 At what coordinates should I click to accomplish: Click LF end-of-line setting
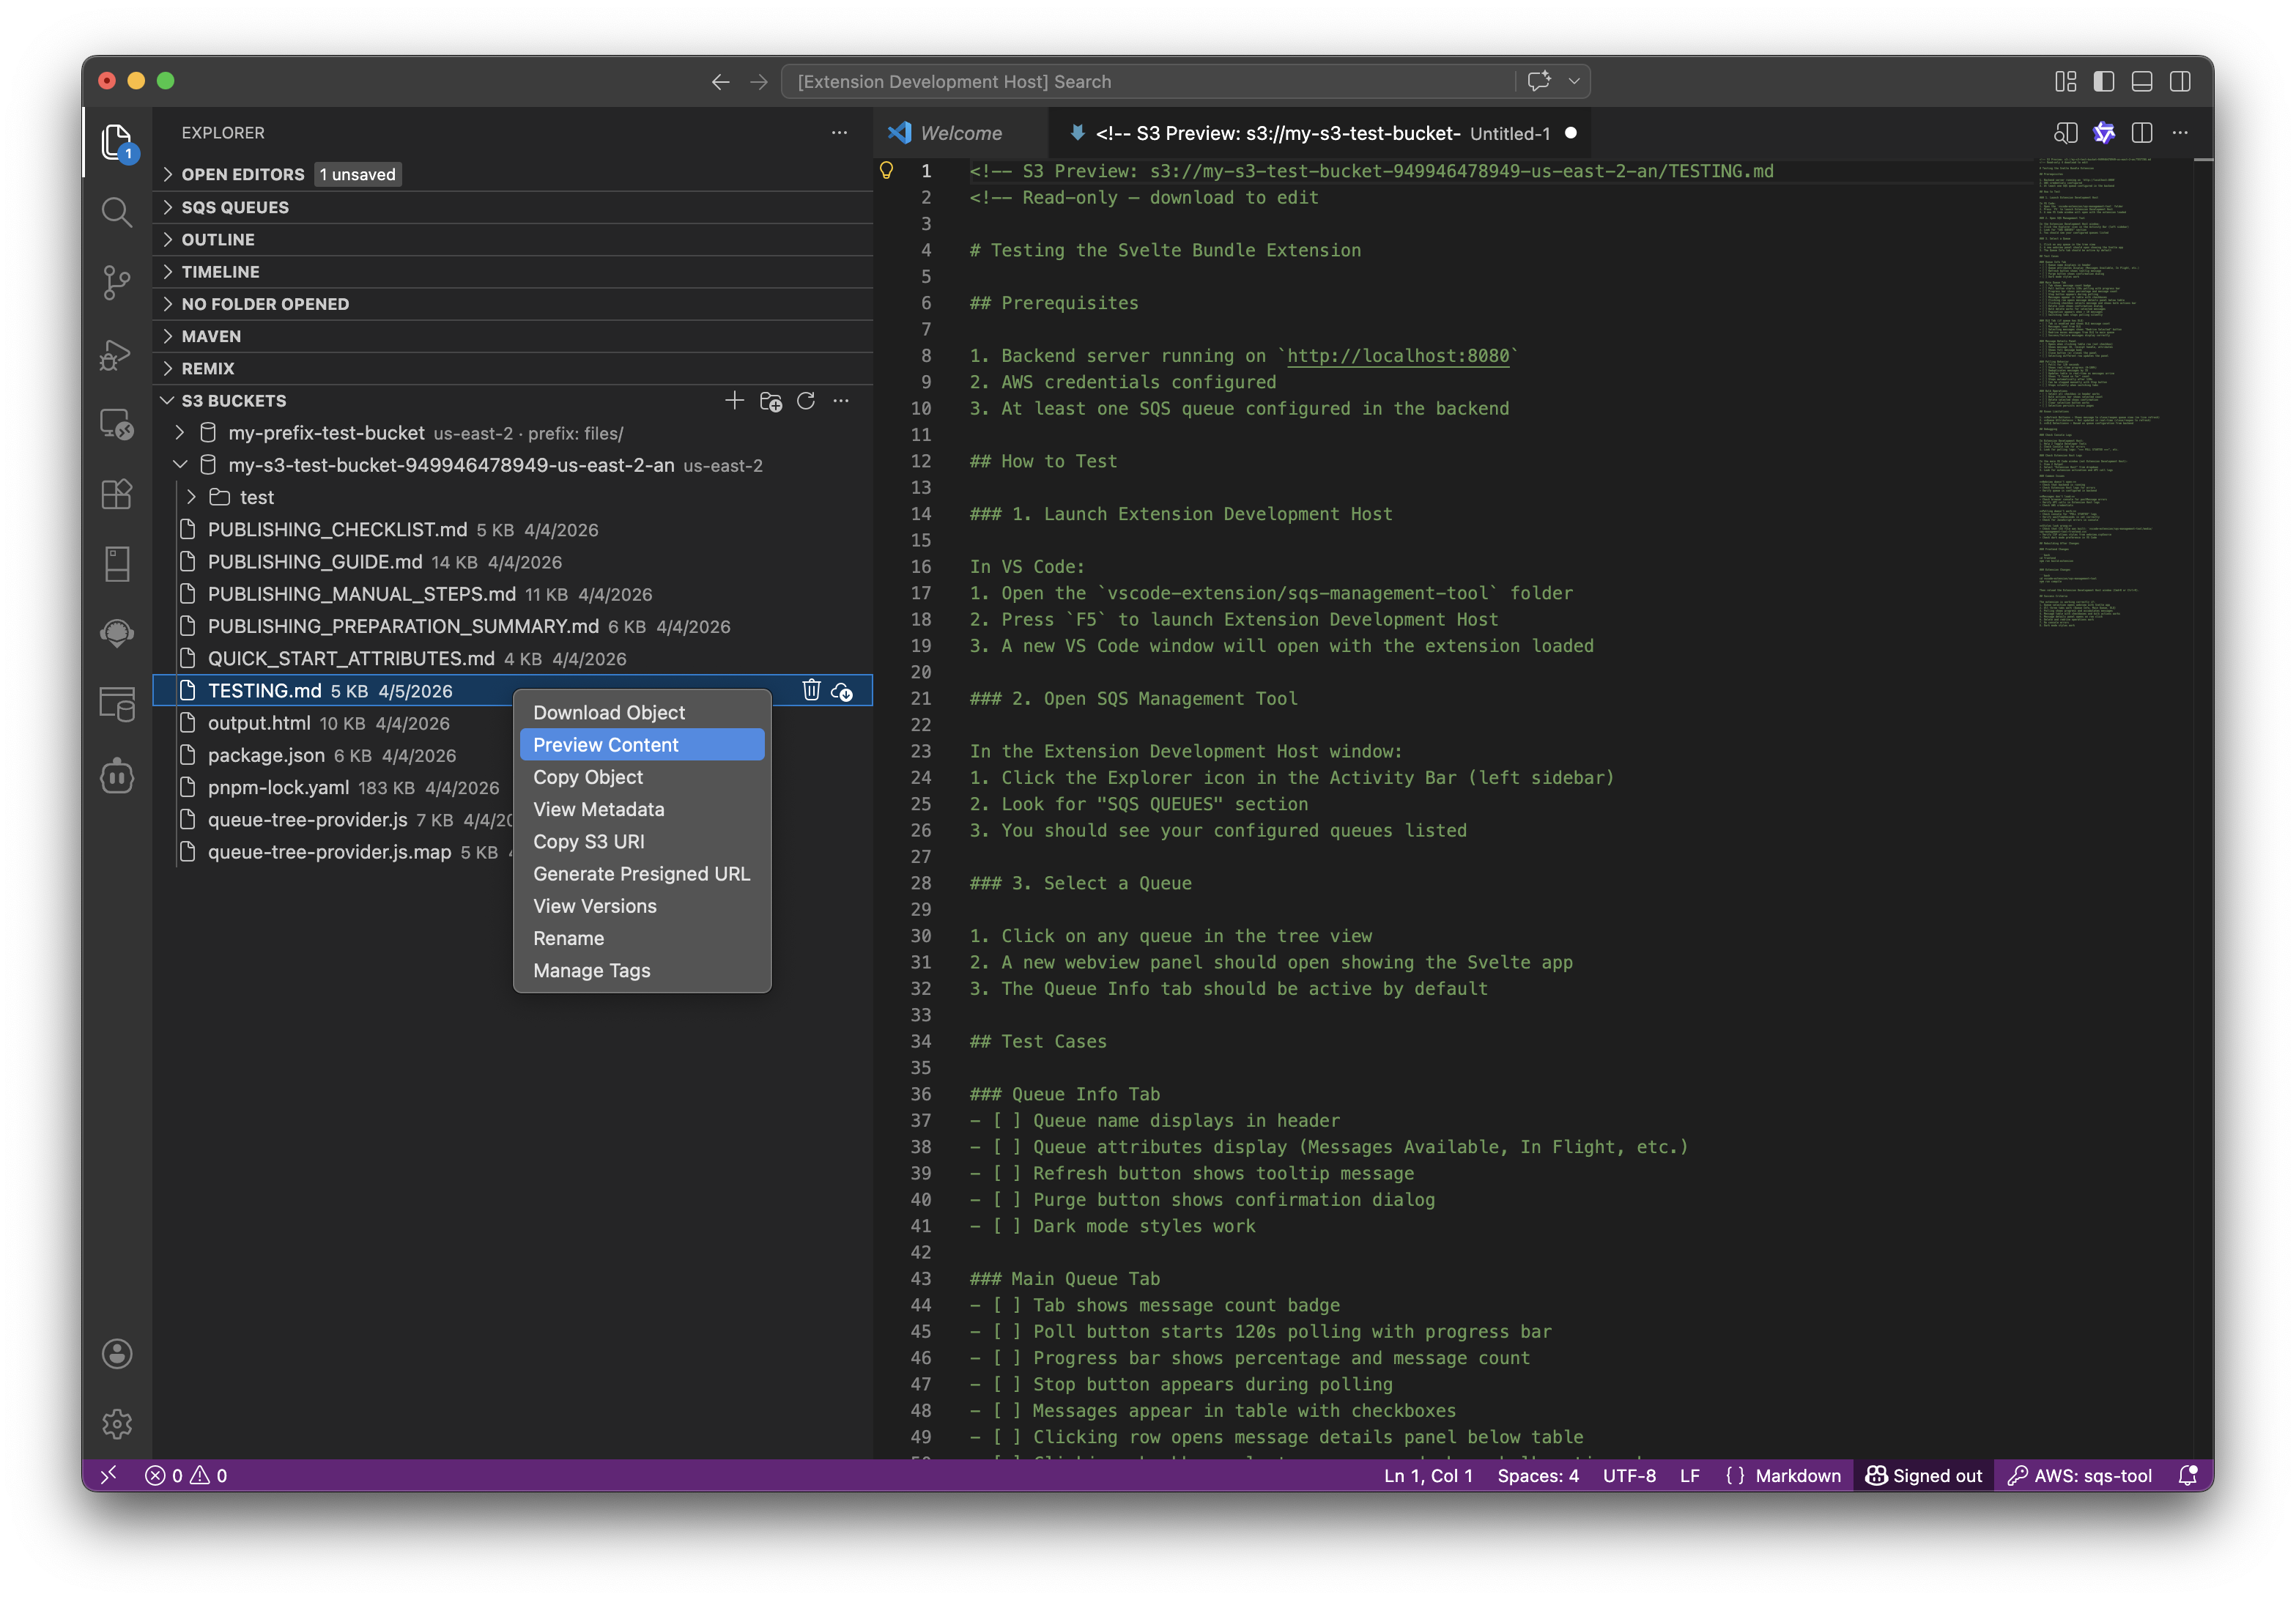1689,1475
